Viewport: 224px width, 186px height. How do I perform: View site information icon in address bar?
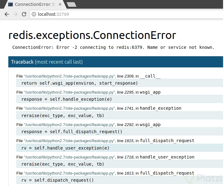coord(34,14)
